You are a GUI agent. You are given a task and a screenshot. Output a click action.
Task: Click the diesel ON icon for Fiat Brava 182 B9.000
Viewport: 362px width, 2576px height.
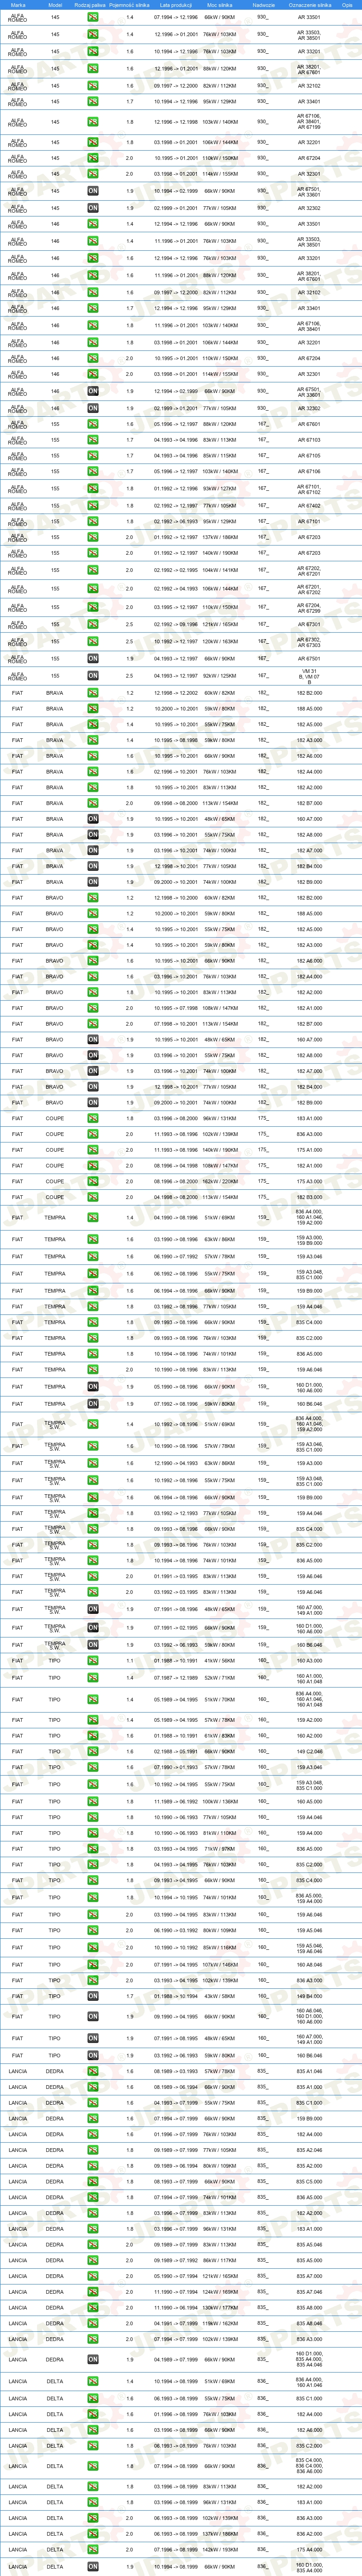coord(92,882)
